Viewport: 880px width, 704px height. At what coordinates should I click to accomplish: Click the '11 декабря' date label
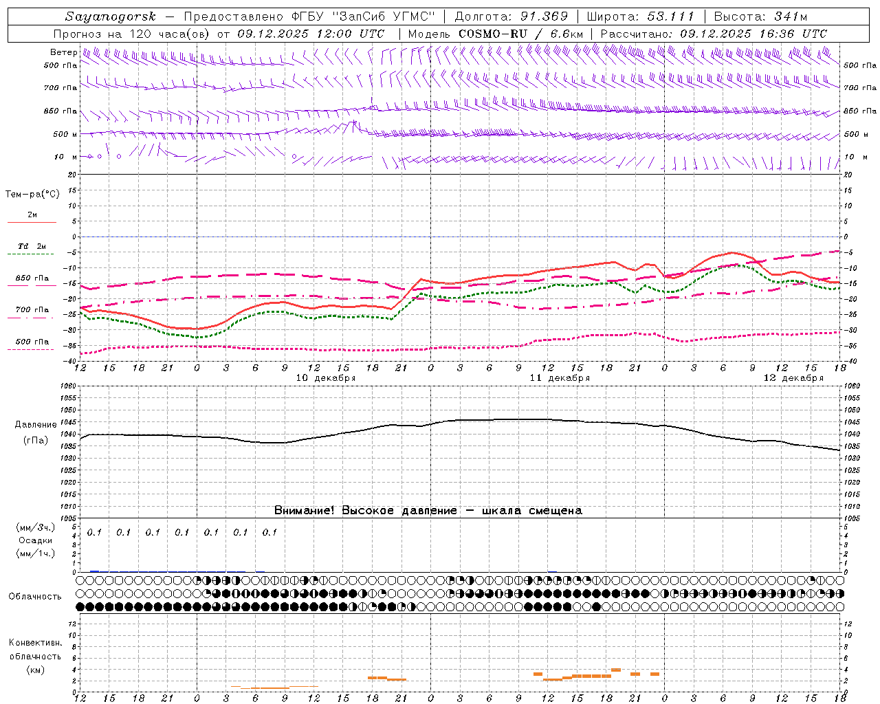coord(560,378)
